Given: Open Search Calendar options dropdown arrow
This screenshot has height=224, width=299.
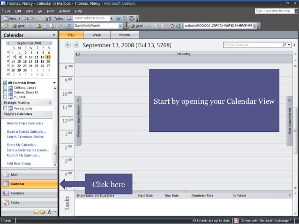Looking at the screenshot, I should tap(289, 45).
